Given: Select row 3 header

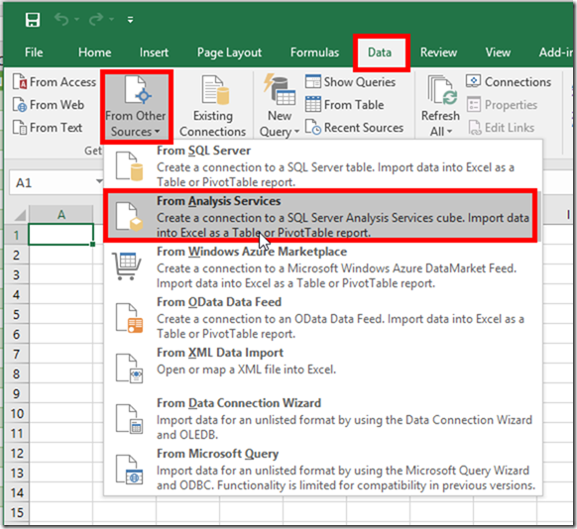Looking at the screenshot, I should tap(17, 274).
